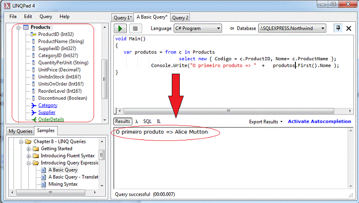Click the Introducing Fluent Syntax folder icon
The width and height of the screenshot is (359, 203).
(36, 156)
